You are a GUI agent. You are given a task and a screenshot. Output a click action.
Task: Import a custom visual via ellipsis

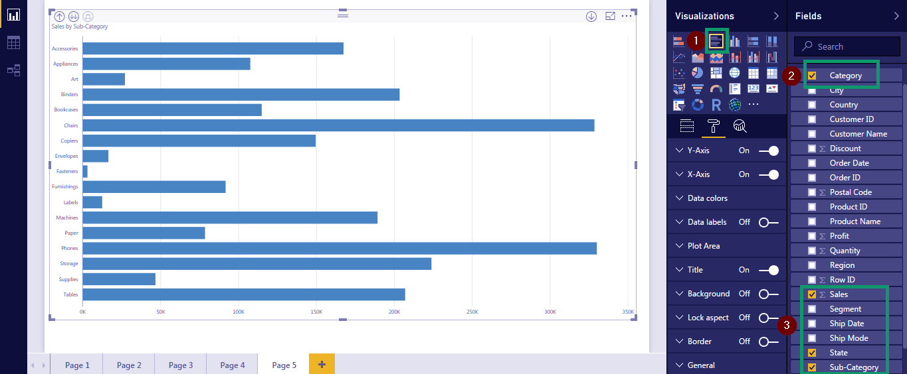(753, 104)
